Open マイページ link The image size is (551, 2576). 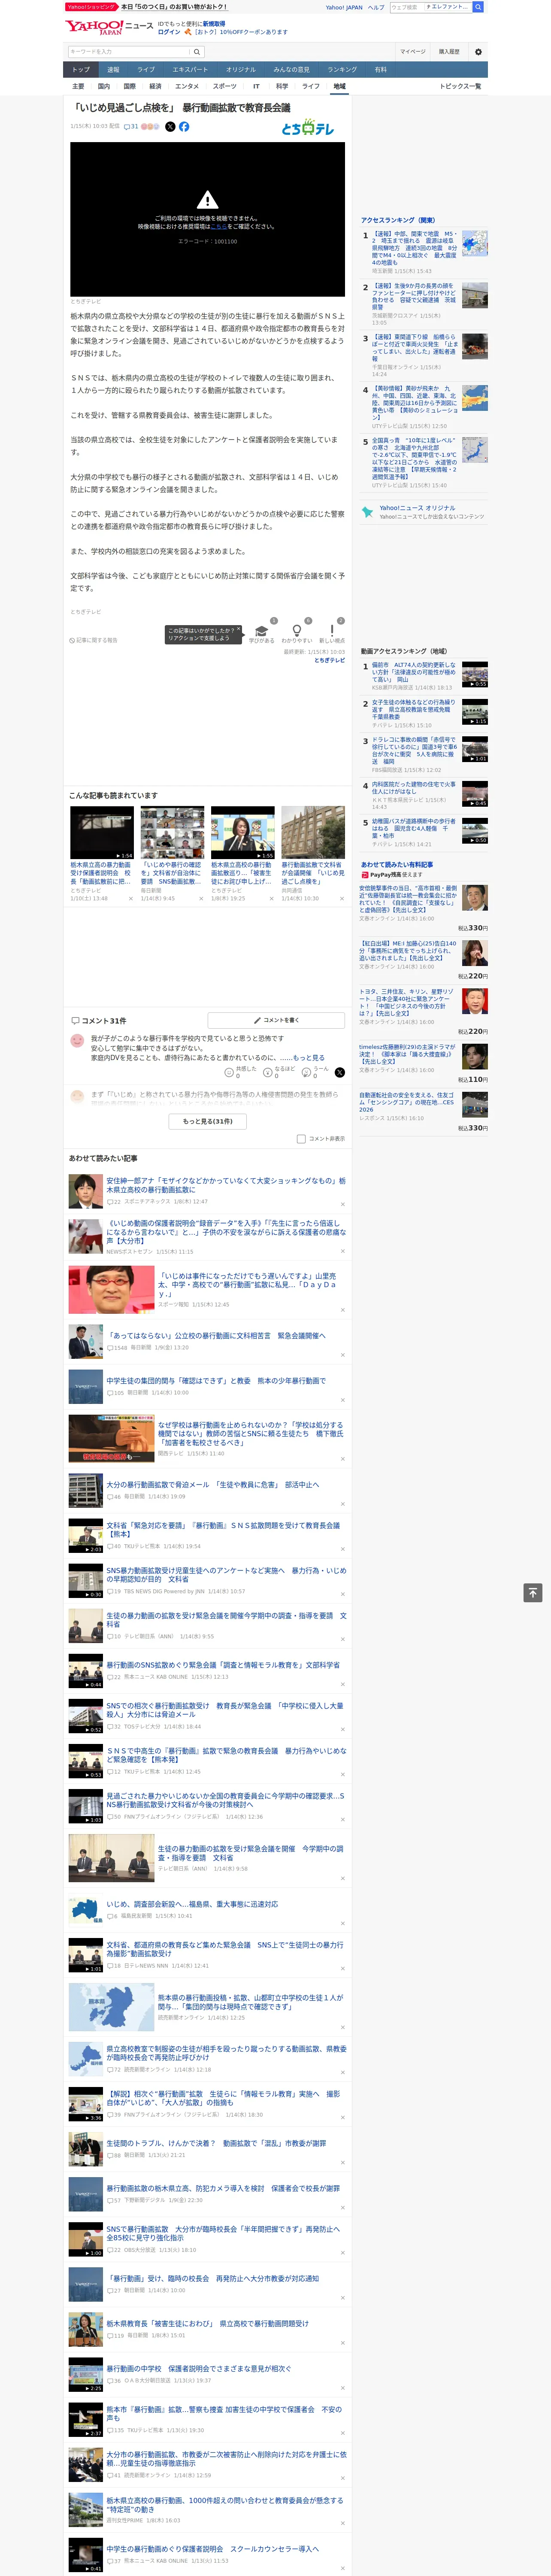[x=413, y=52]
